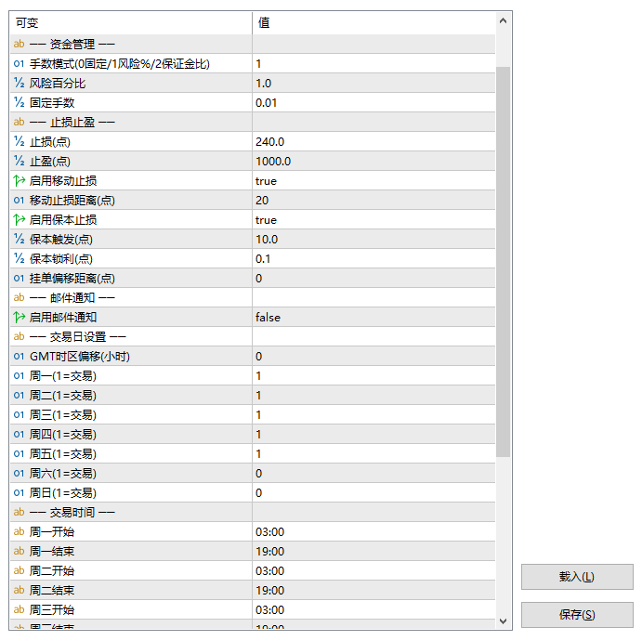Screen dimensions: 642x640
Task: Select the 挂单偏移距离(点) value 0
Action: click(259, 279)
